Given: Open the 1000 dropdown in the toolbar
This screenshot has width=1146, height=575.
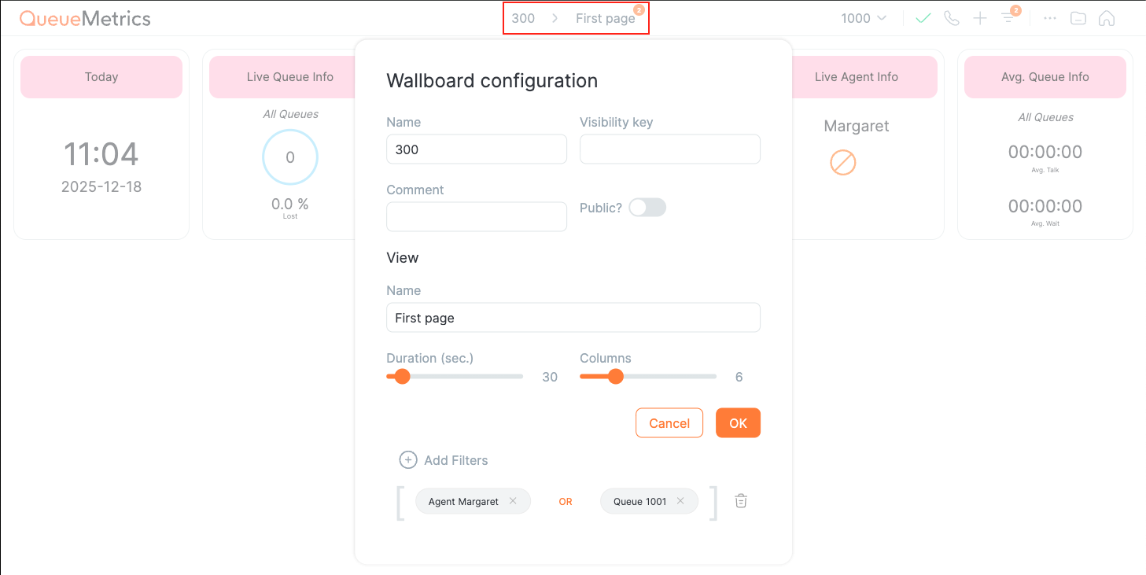Looking at the screenshot, I should click(x=861, y=17).
